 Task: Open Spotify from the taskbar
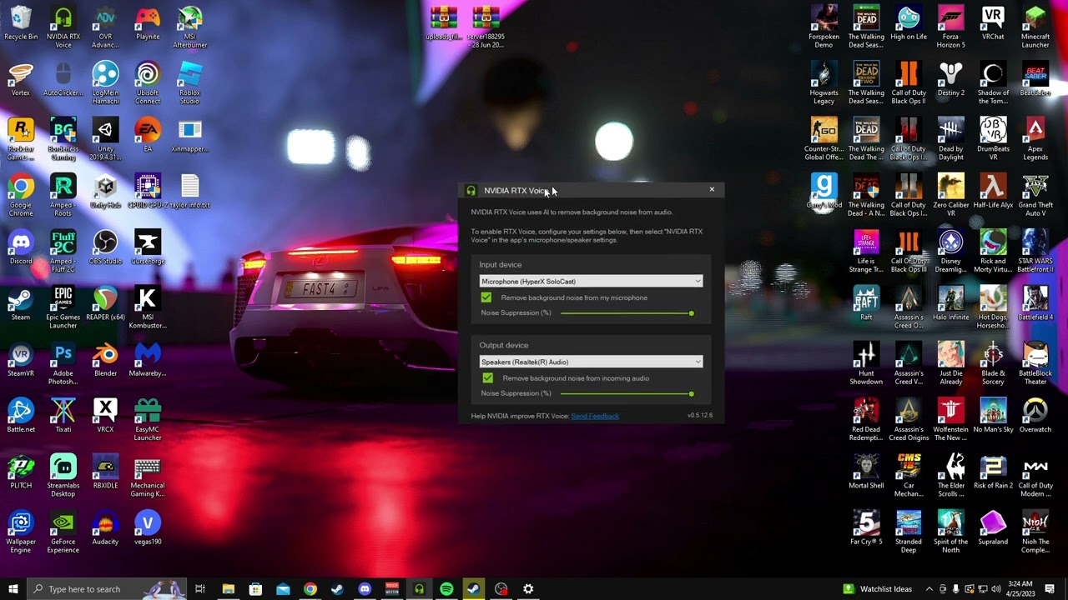click(446, 589)
